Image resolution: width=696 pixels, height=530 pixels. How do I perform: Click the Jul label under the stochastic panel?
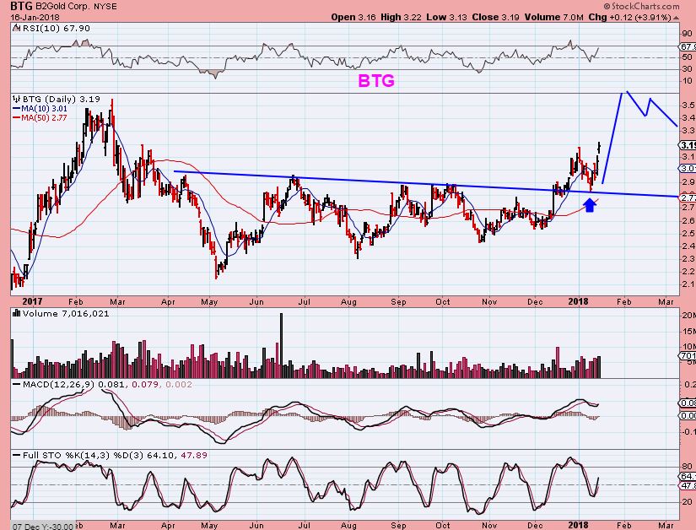coord(304,526)
